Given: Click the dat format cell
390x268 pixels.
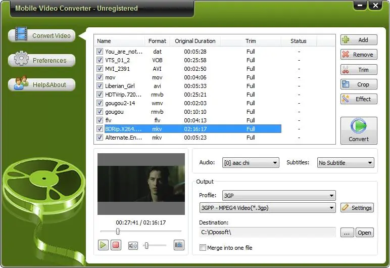Looking at the screenshot, I should click(157, 51).
